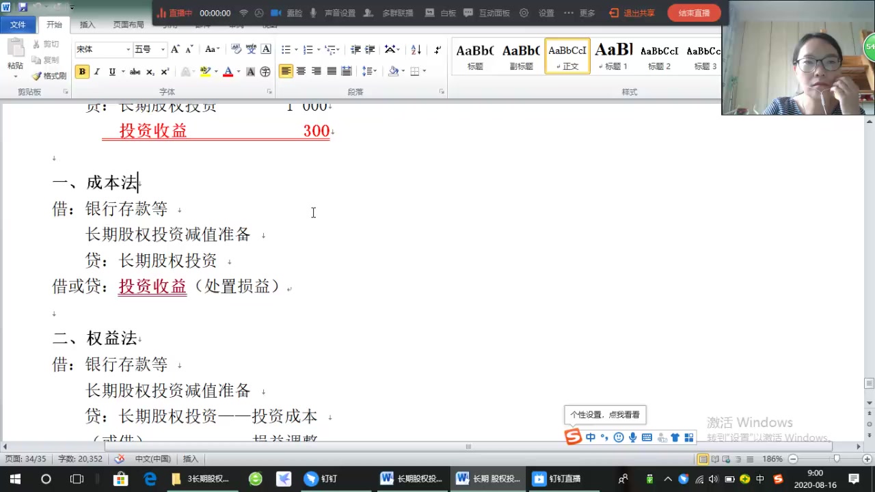Expand the underline style dropdown arrow
Image resolution: width=875 pixels, height=492 pixels.
click(122, 72)
